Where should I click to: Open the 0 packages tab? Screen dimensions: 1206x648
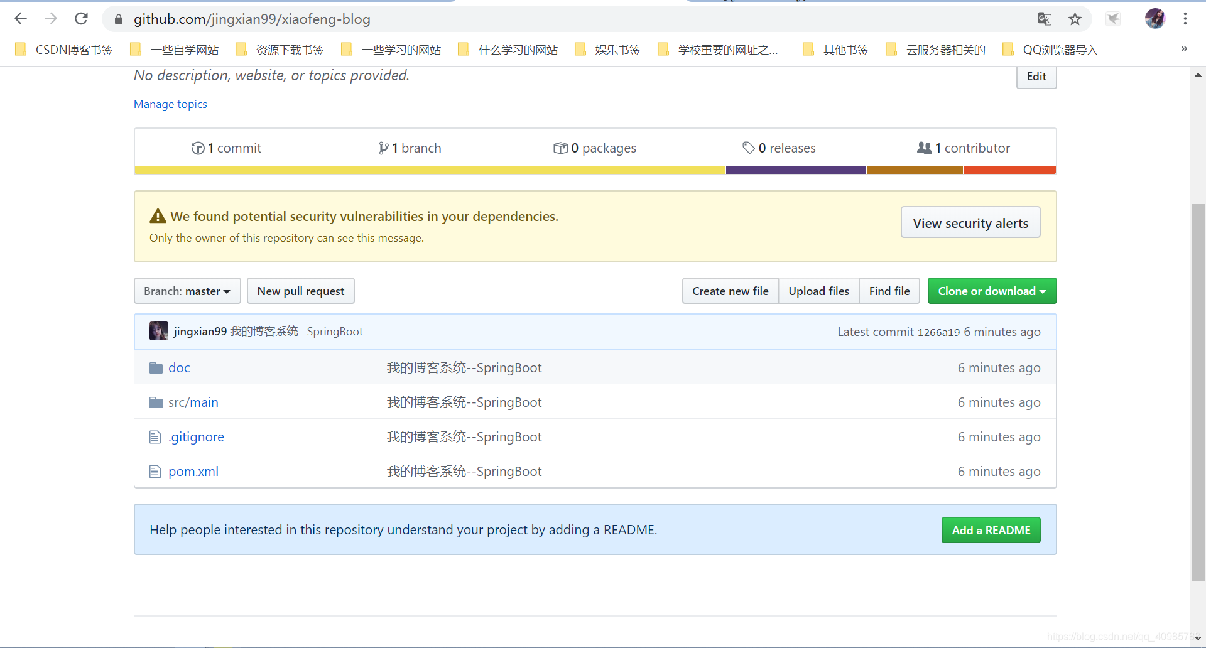click(595, 148)
